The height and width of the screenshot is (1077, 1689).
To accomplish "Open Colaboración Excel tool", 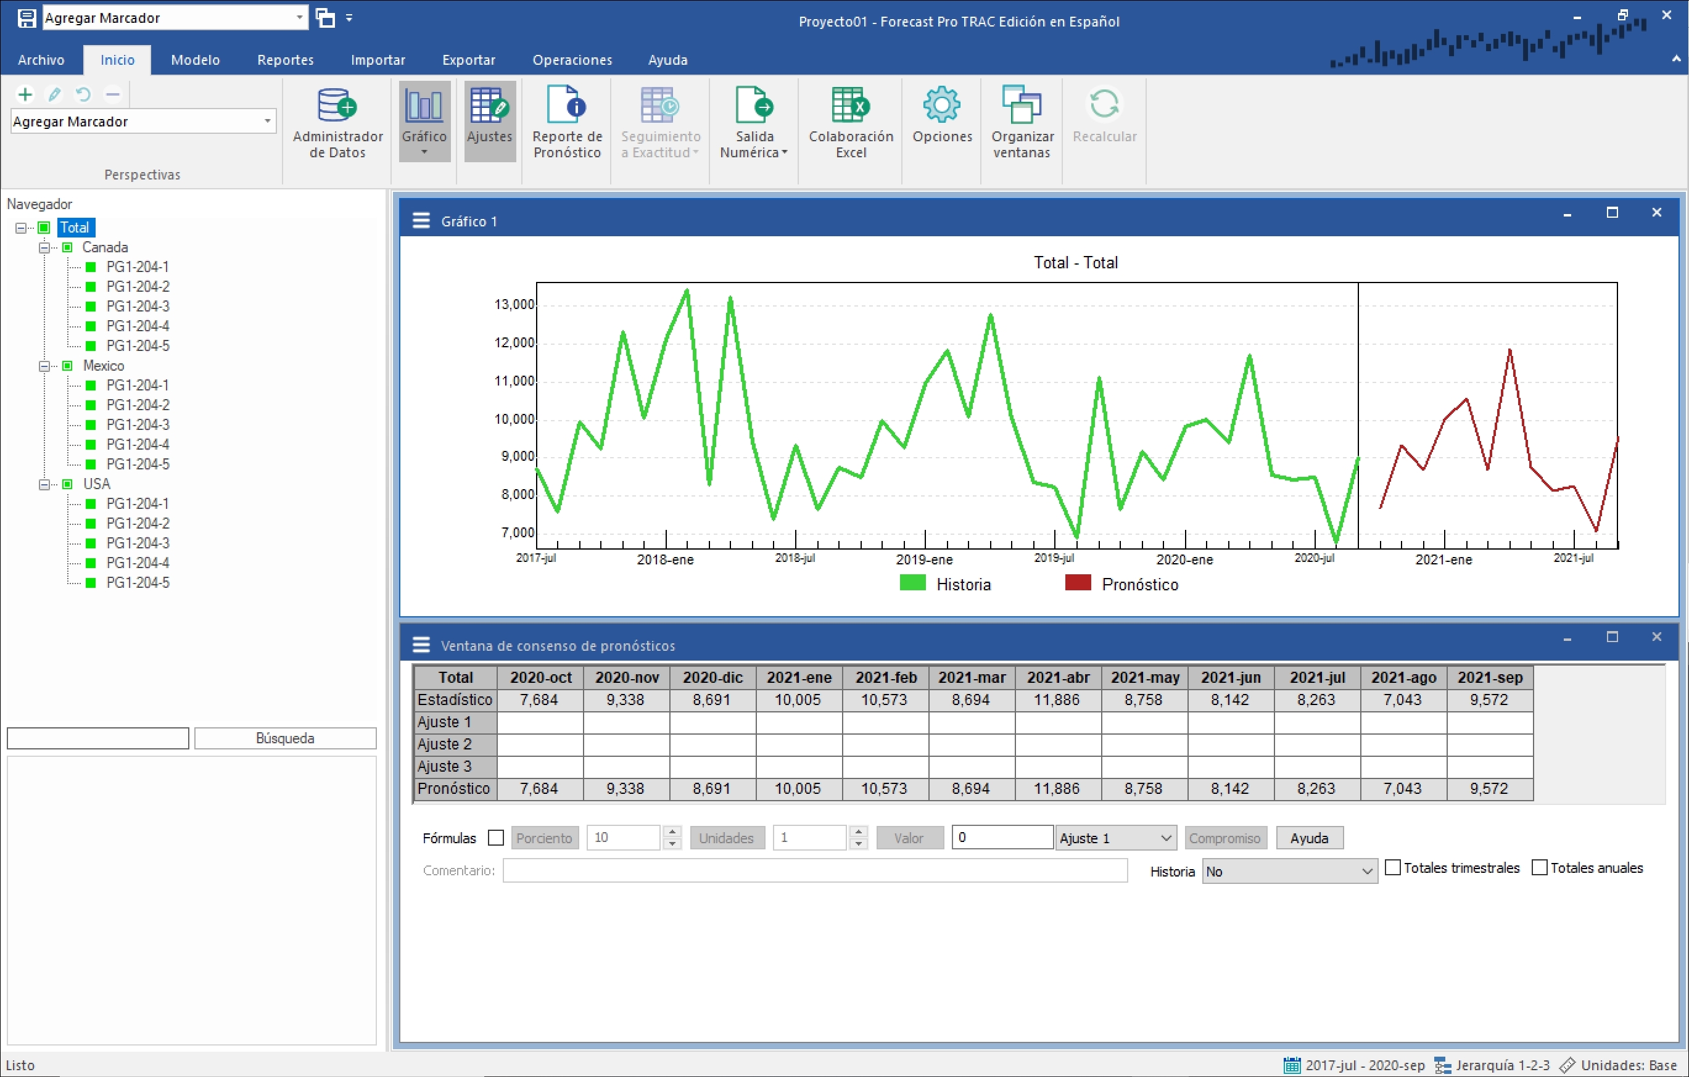I will pos(850,121).
